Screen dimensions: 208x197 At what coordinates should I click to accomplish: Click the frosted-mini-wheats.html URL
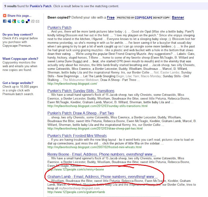tap(95, 147)
